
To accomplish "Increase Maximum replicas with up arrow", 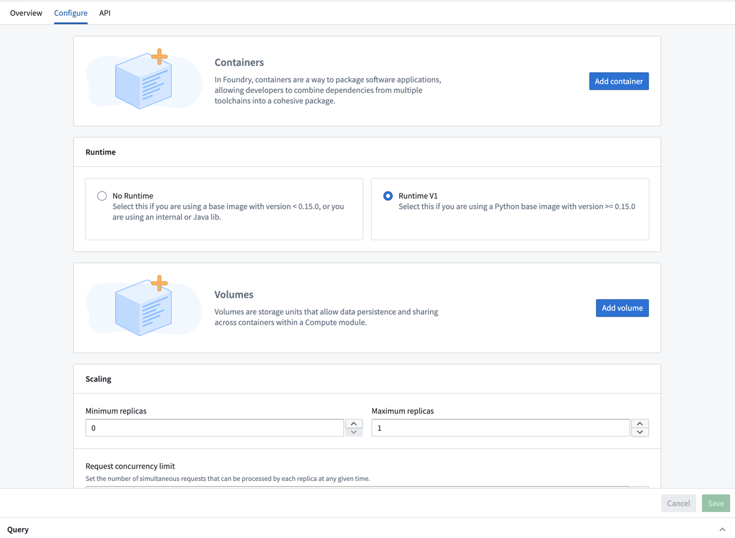I will 640,423.
